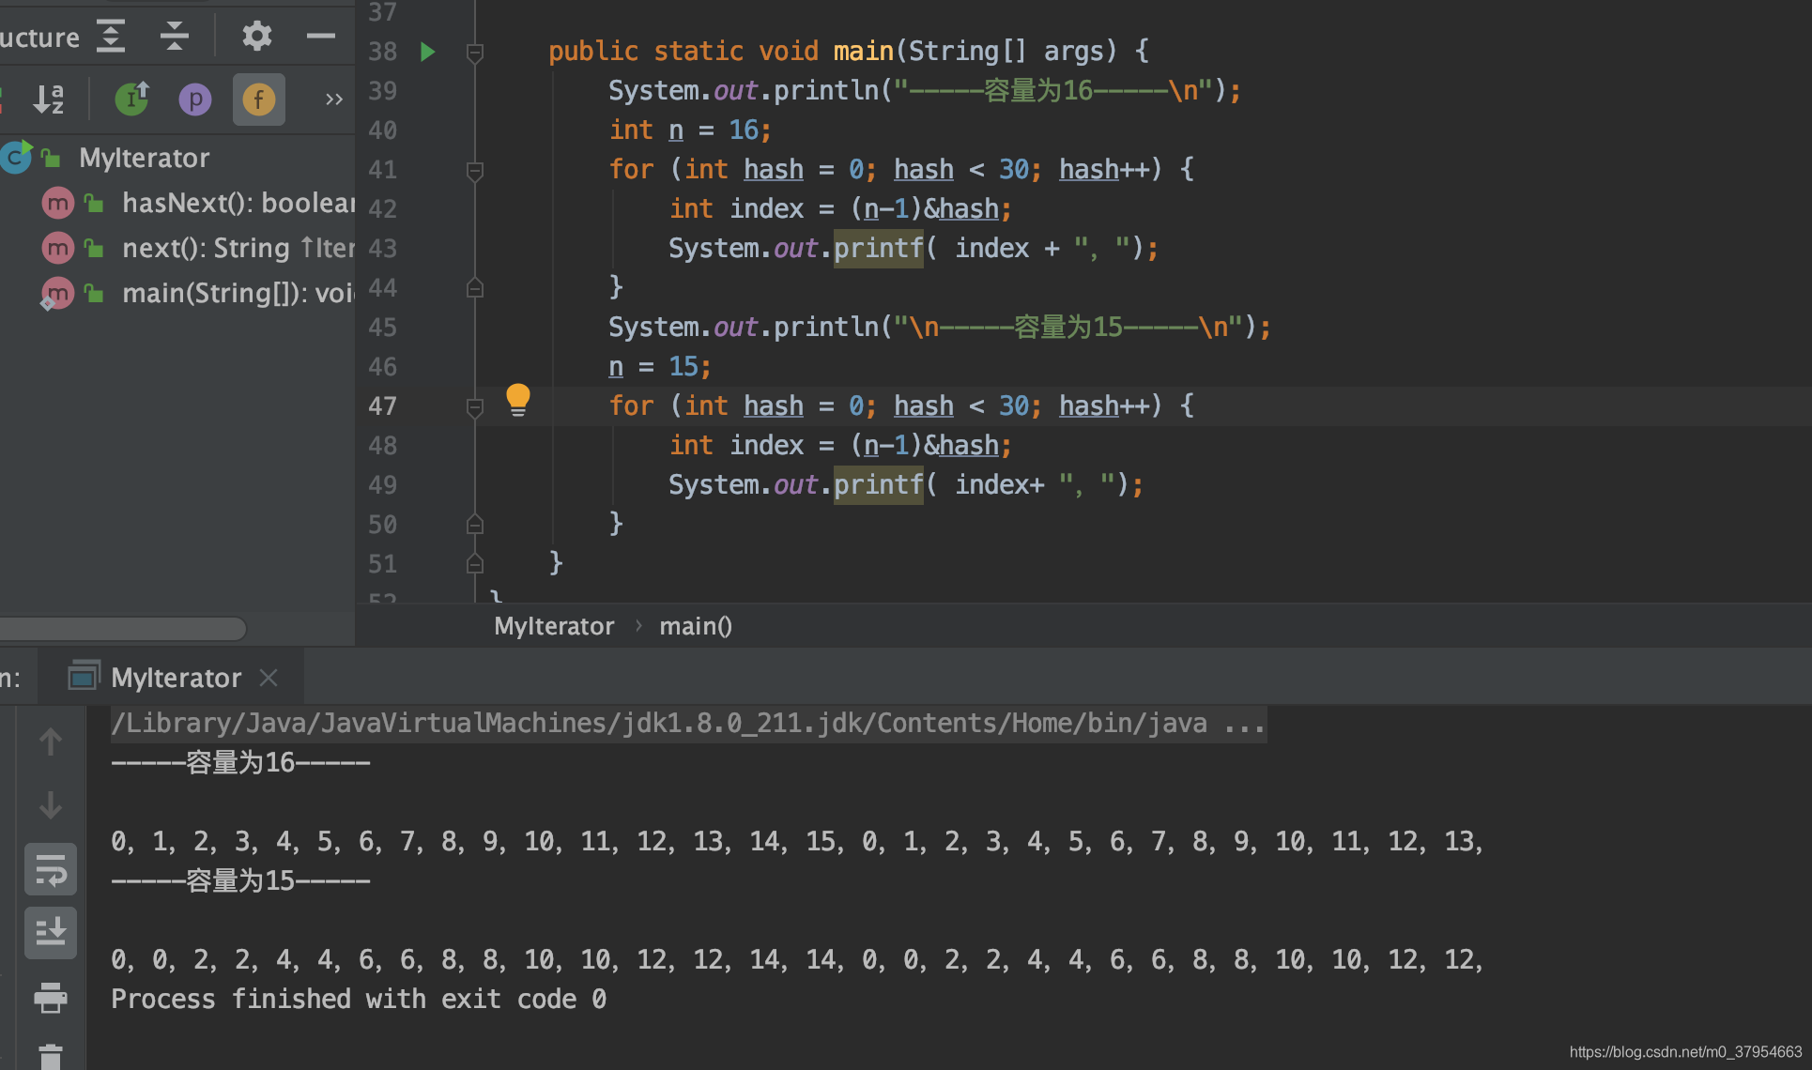The width and height of the screenshot is (1812, 1070).
Task: Click the green Run gutter icon at line 38
Action: (428, 52)
